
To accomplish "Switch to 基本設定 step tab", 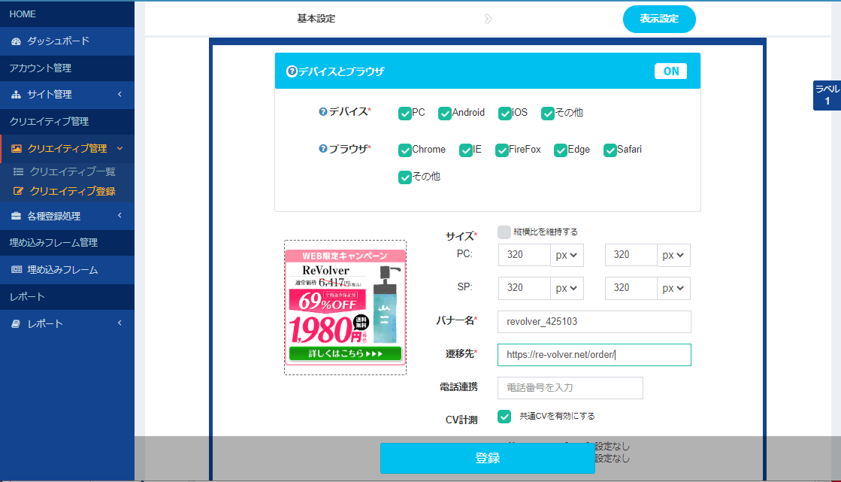I will (x=316, y=19).
